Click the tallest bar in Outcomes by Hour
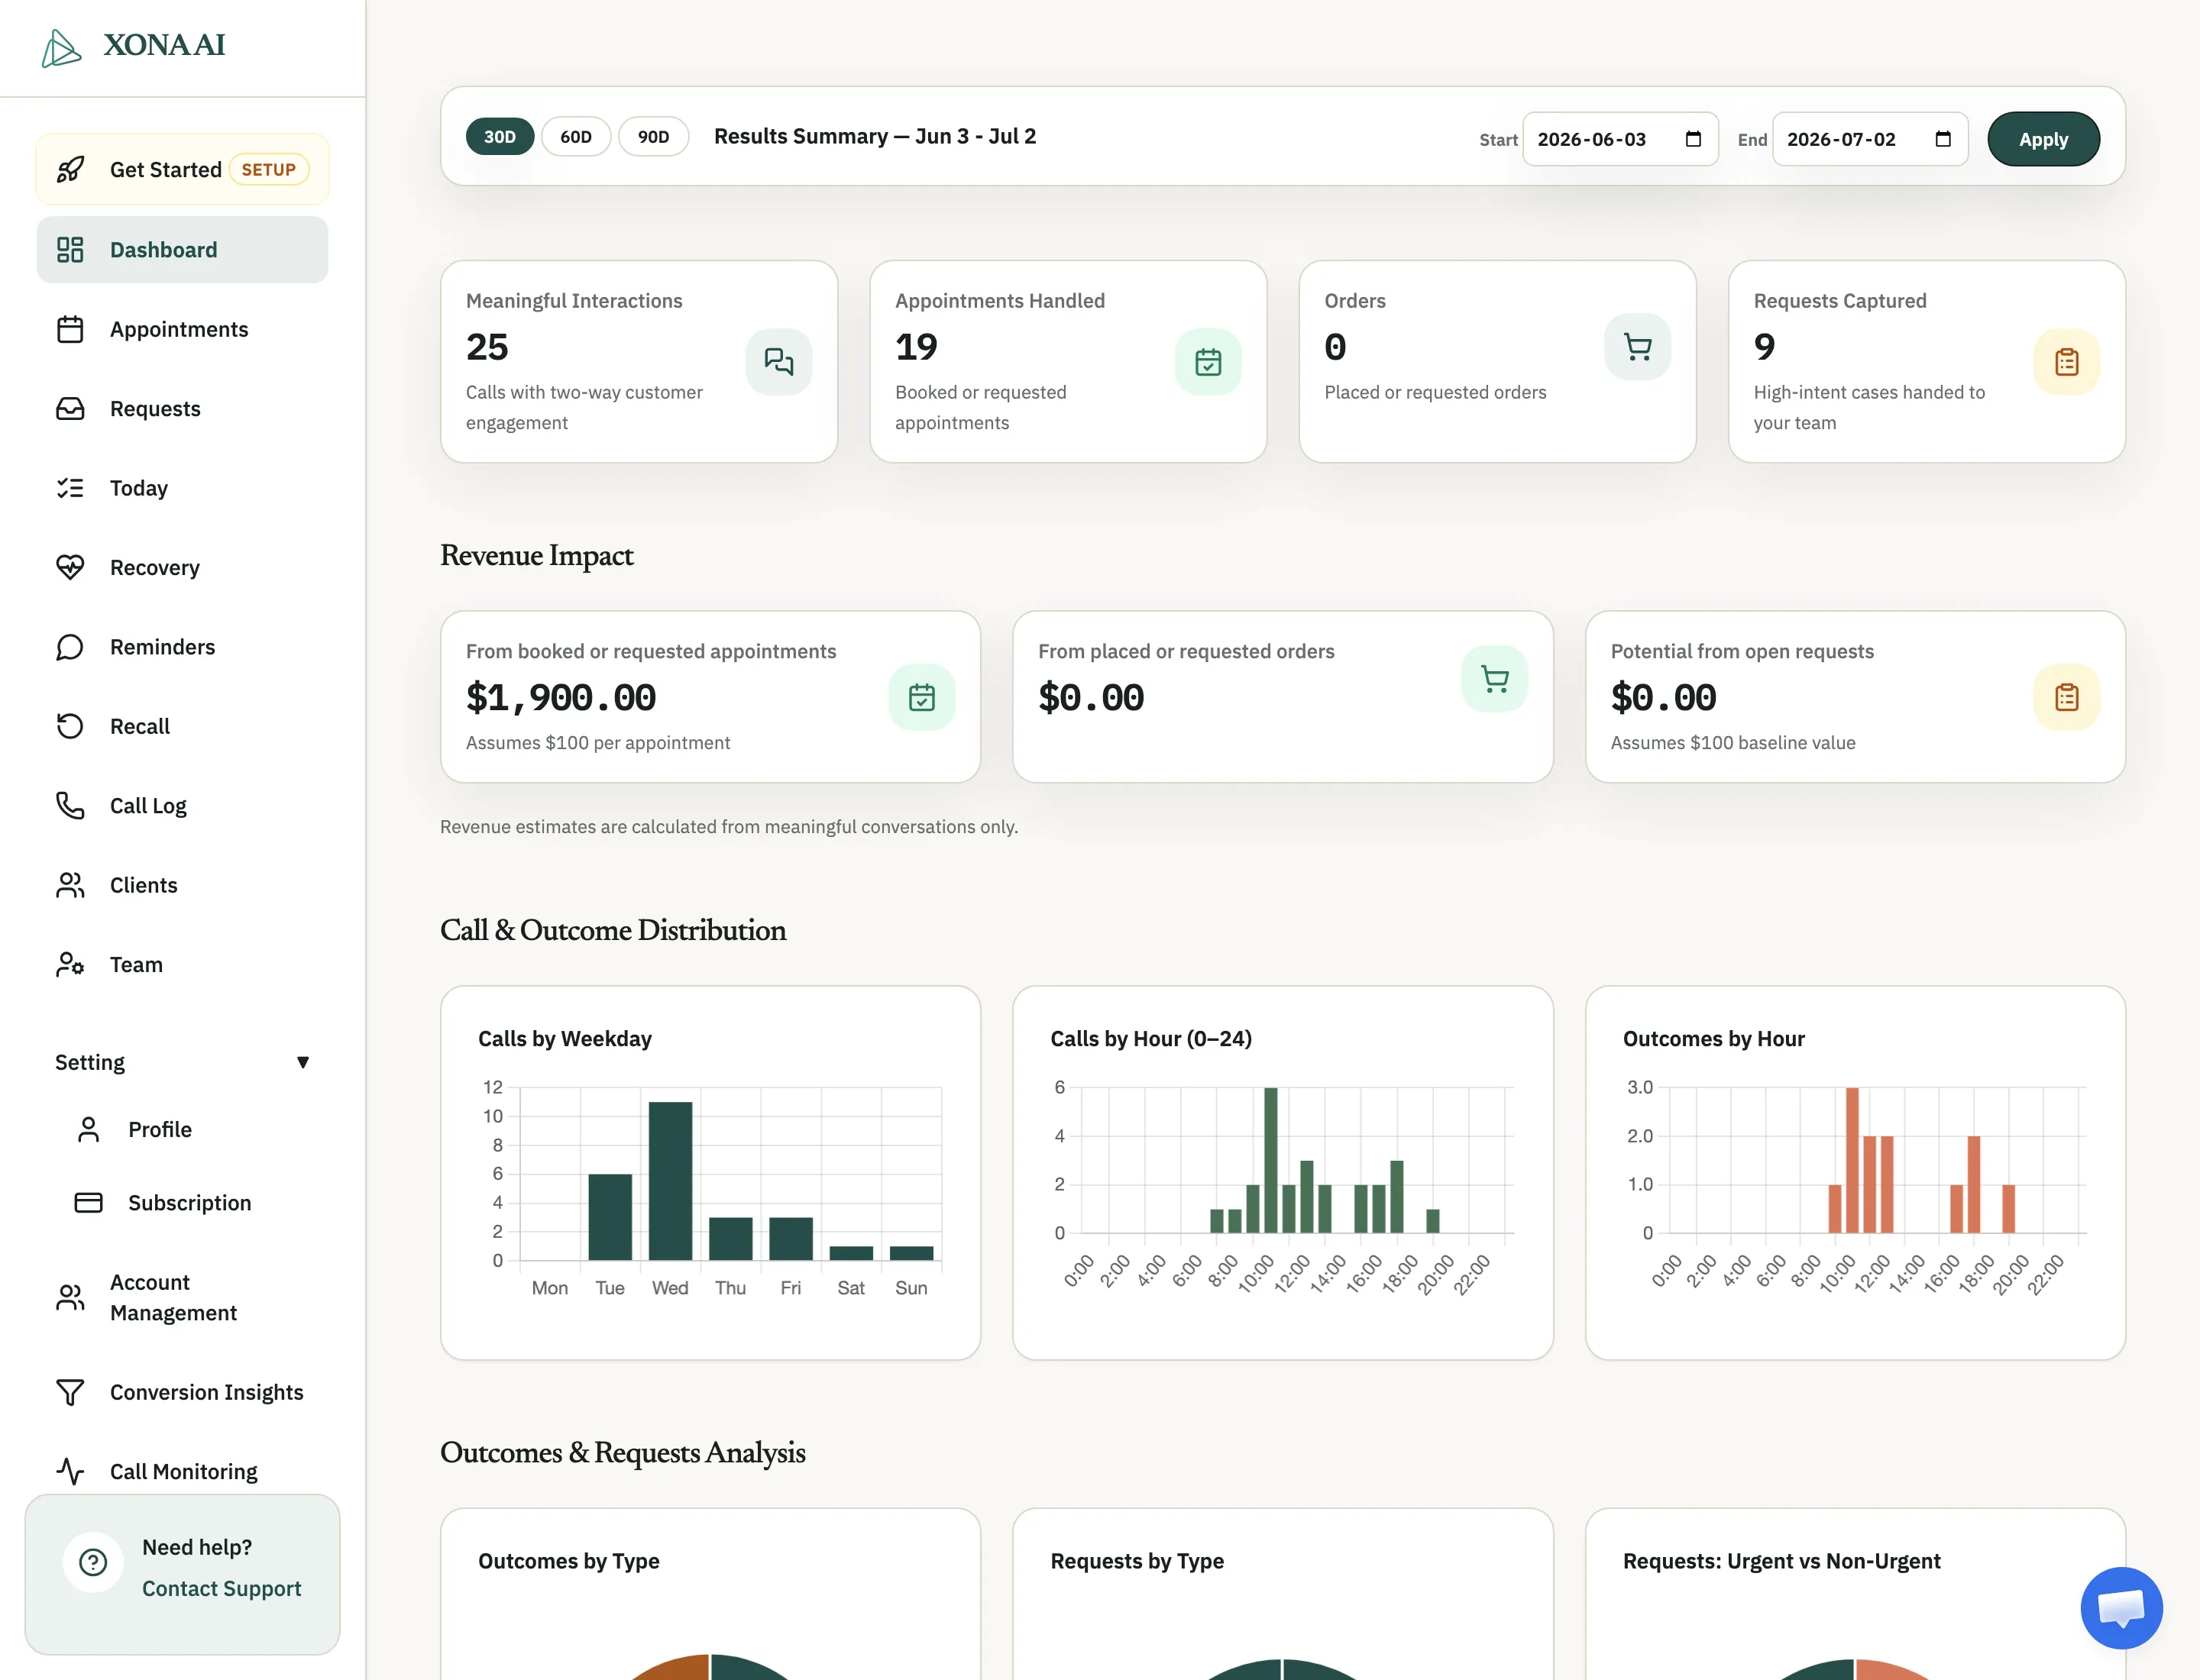 1852,1160
